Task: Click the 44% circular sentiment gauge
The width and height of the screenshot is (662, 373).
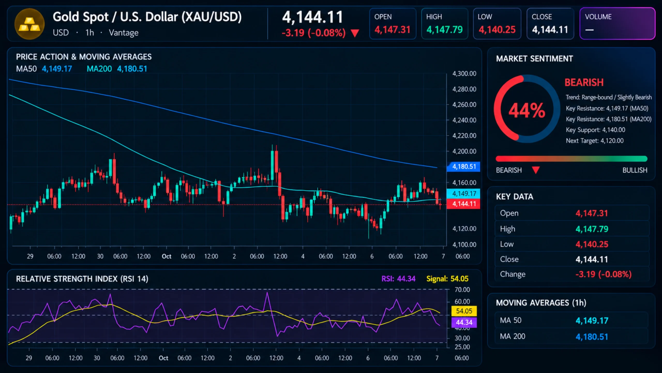Action: coord(527,109)
